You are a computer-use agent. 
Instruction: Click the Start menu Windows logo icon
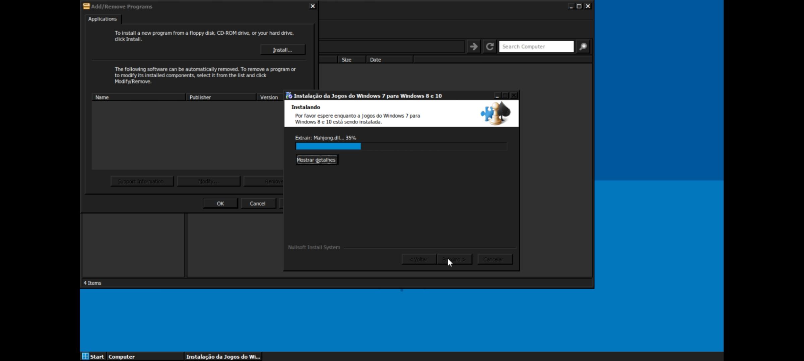pos(85,356)
